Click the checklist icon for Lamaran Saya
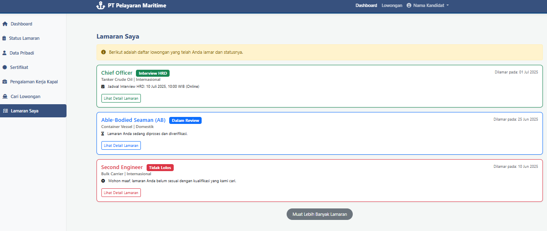Screen dimensions: 547x231 (5, 111)
